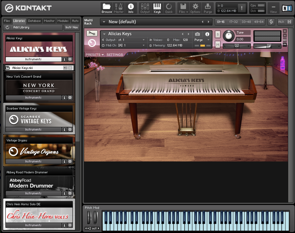Open gear options for Abbey Road Modern Drummer
Viewport: 295px width, 233px height.
point(70,193)
